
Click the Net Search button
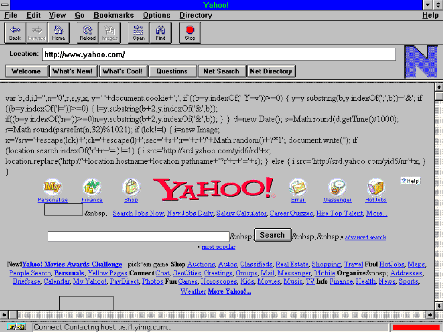222,71
